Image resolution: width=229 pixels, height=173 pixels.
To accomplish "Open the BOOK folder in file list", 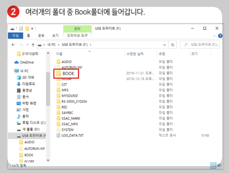I will (x=66, y=74).
